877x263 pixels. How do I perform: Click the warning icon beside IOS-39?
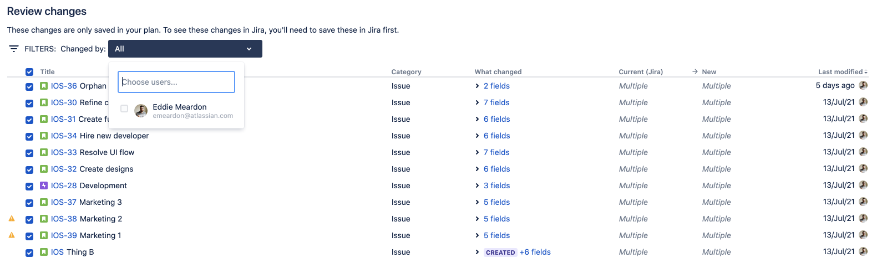point(12,235)
